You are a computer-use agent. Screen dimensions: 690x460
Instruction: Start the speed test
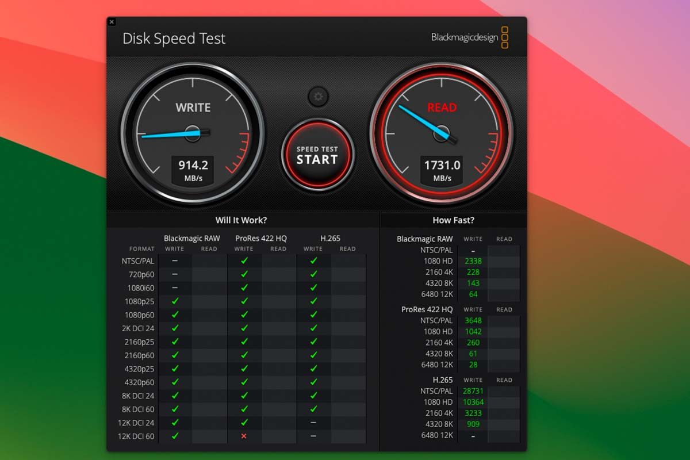(317, 155)
